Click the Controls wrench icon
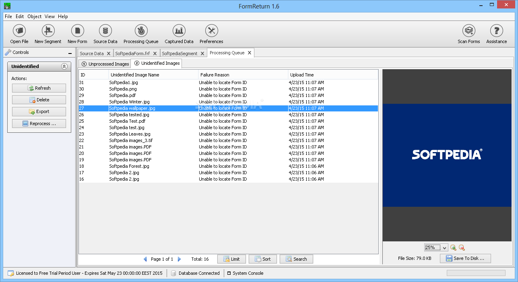518x282 pixels. [8, 52]
